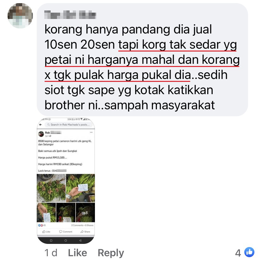Open the first petai photo thumbnail
The image size is (262, 260).
click(51, 188)
